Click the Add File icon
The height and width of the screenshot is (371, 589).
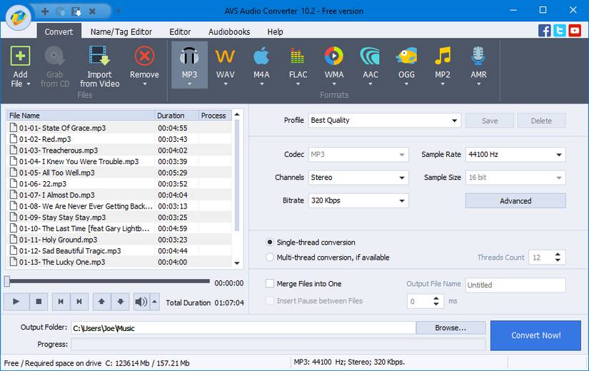click(x=20, y=56)
